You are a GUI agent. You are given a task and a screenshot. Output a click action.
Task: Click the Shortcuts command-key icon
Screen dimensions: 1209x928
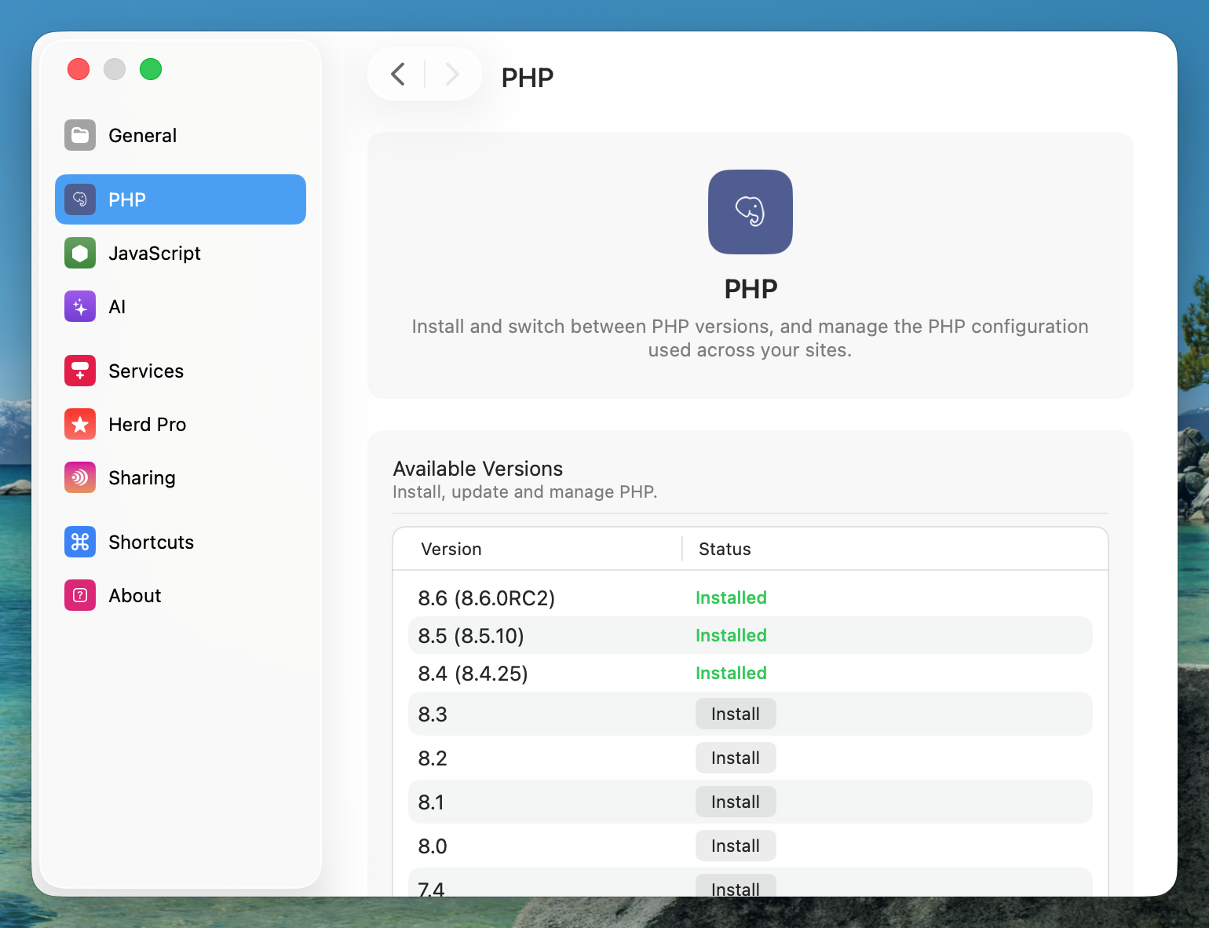coord(80,542)
